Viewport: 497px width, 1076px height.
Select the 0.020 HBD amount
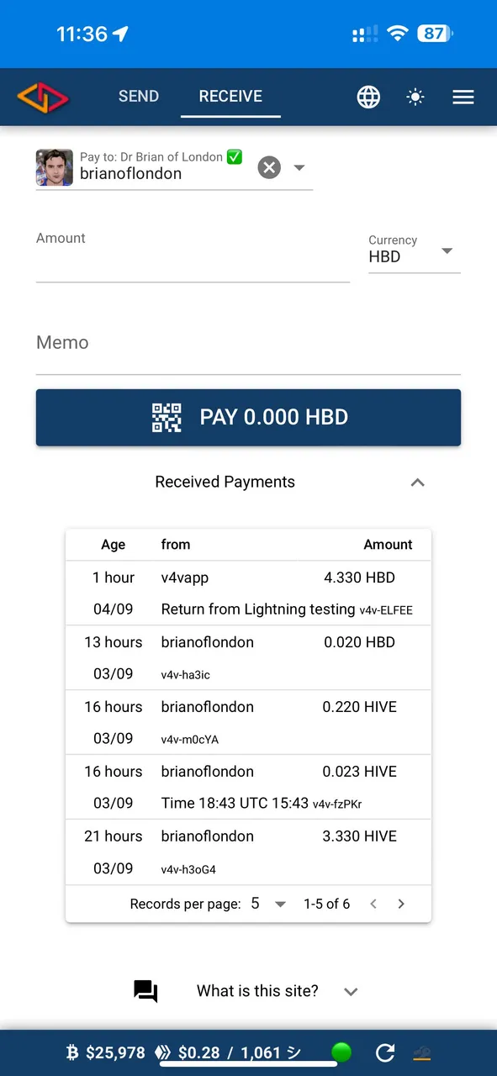coord(359,642)
